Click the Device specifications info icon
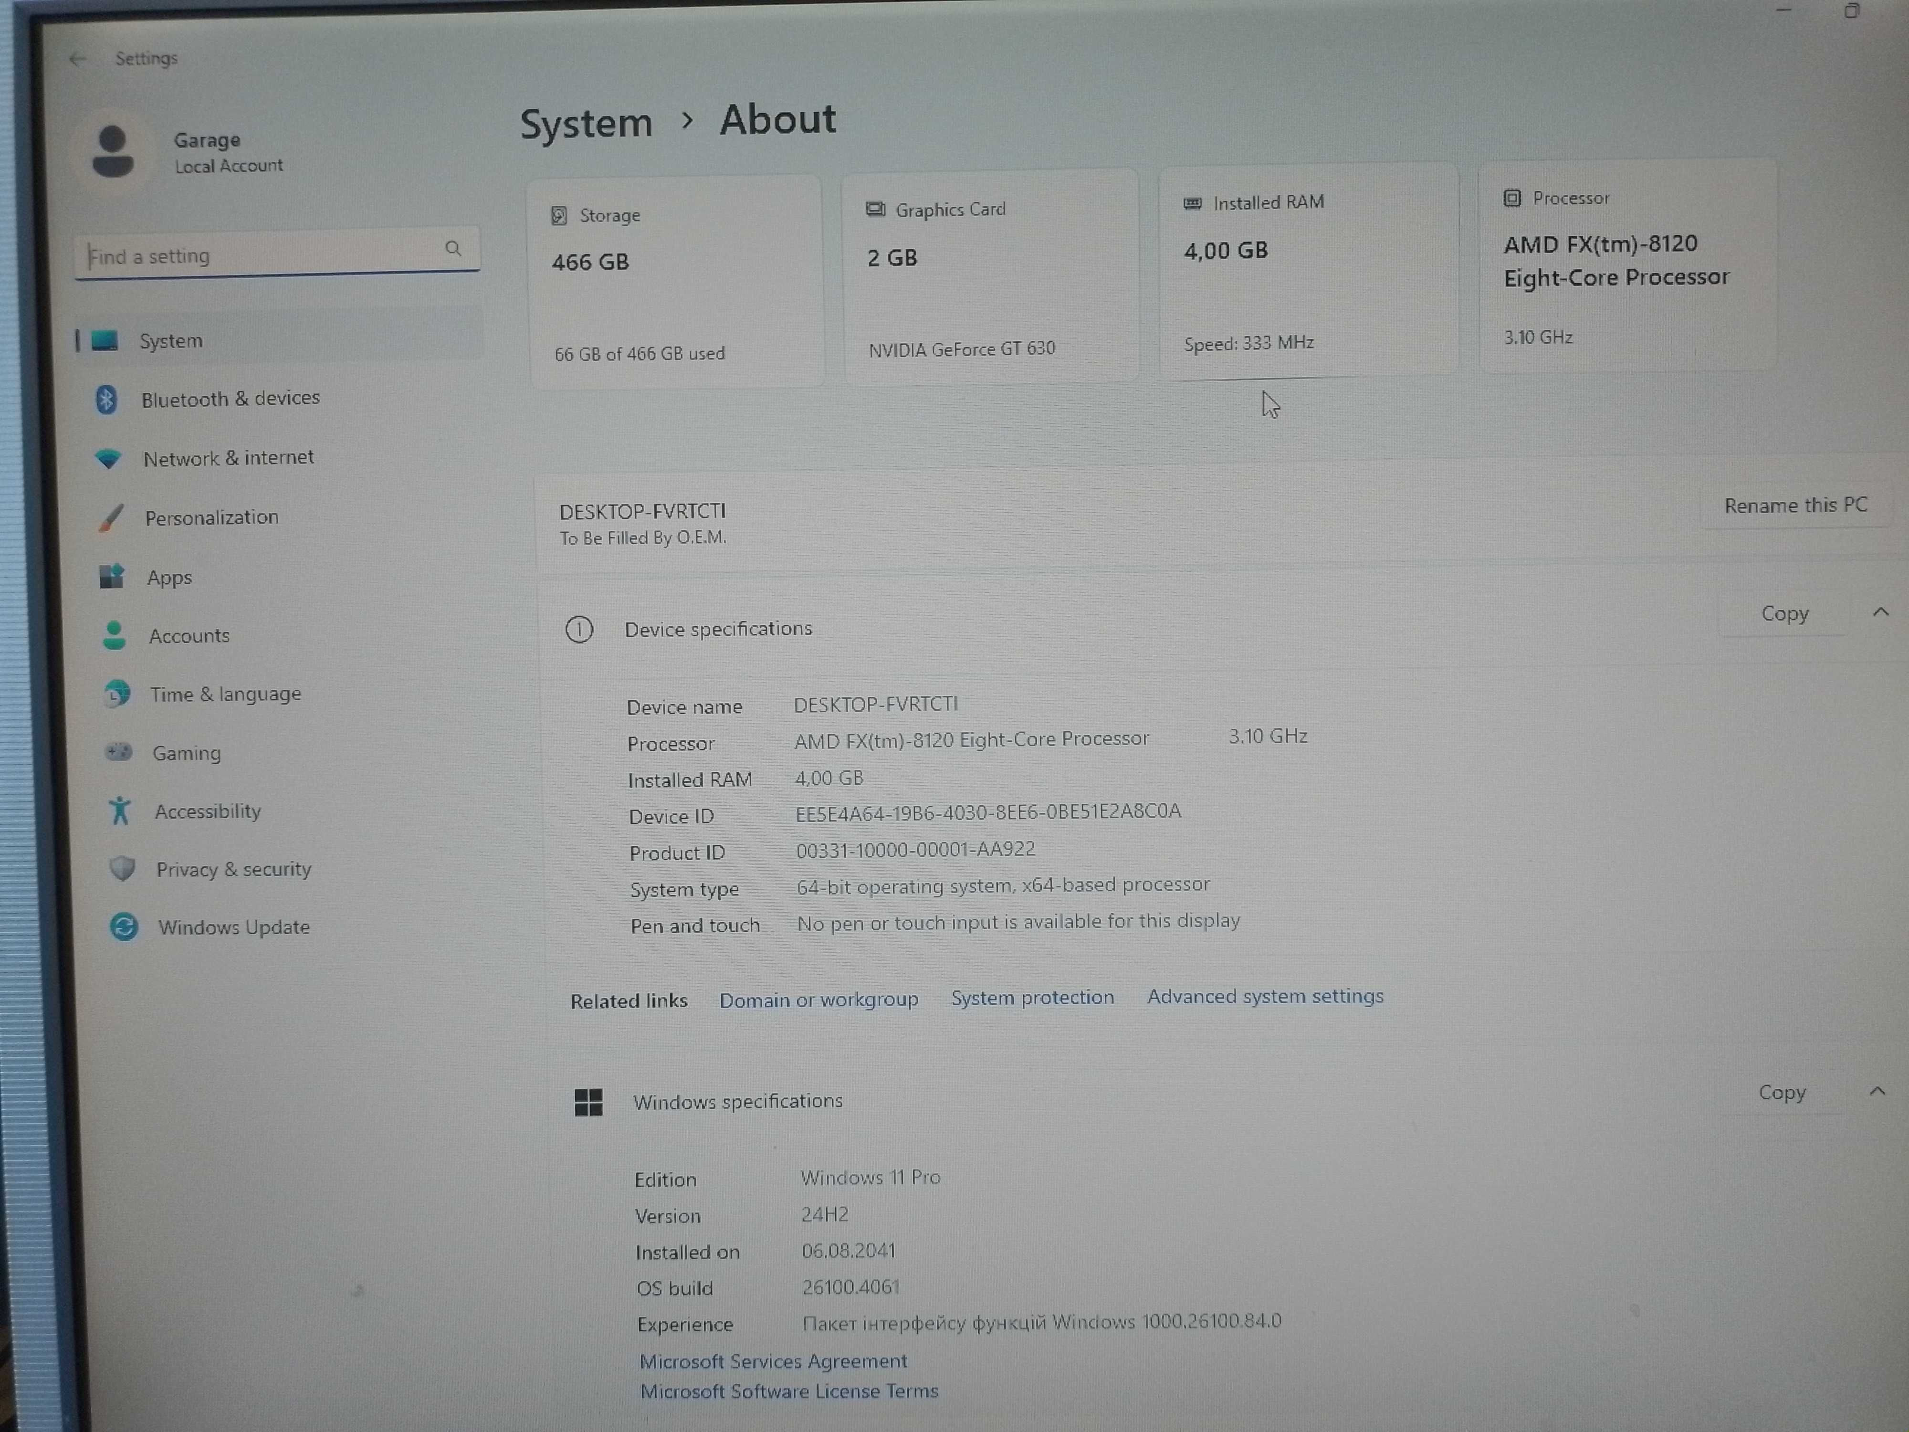Viewport: 1909px width, 1432px height. (579, 630)
